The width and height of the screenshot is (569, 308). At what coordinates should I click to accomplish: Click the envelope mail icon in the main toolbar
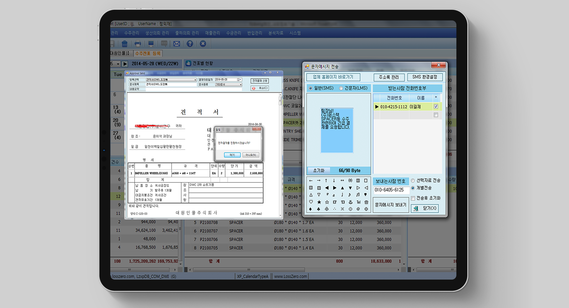[177, 44]
